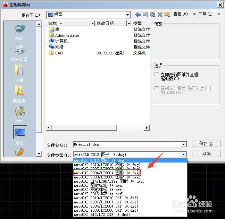Sort by 类型 column header
225x219 pixels.
click(141, 23)
